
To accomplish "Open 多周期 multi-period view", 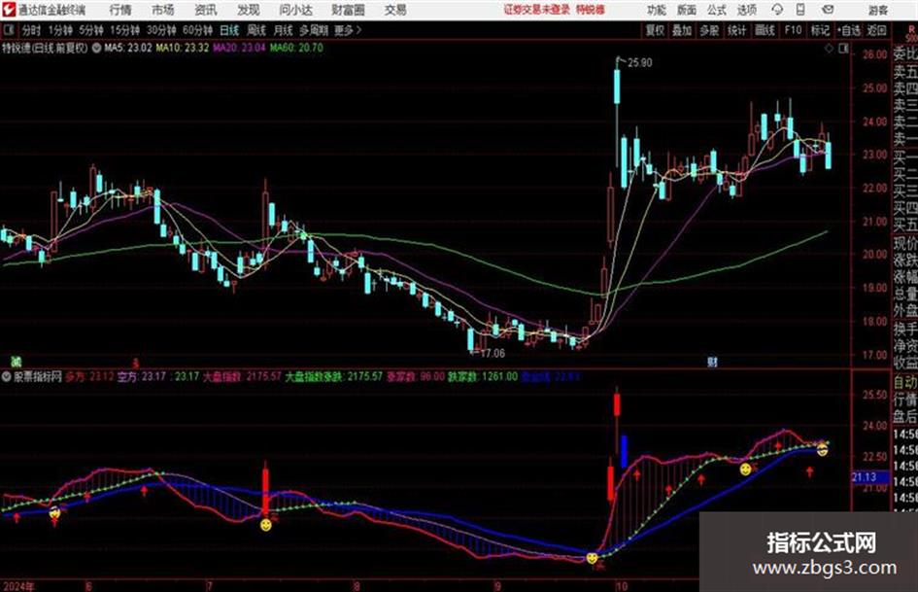I will 314,30.
